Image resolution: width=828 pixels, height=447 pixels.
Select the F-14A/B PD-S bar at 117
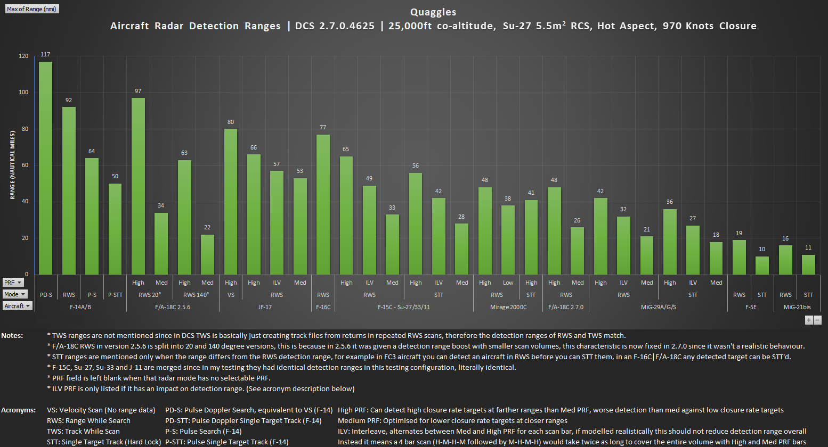point(46,168)
